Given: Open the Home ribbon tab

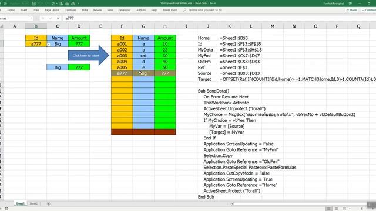Looking at the screenshot, I should click(11, 10).
